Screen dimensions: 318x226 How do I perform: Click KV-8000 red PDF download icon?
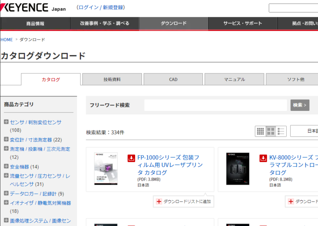click(x=263, y=158)
